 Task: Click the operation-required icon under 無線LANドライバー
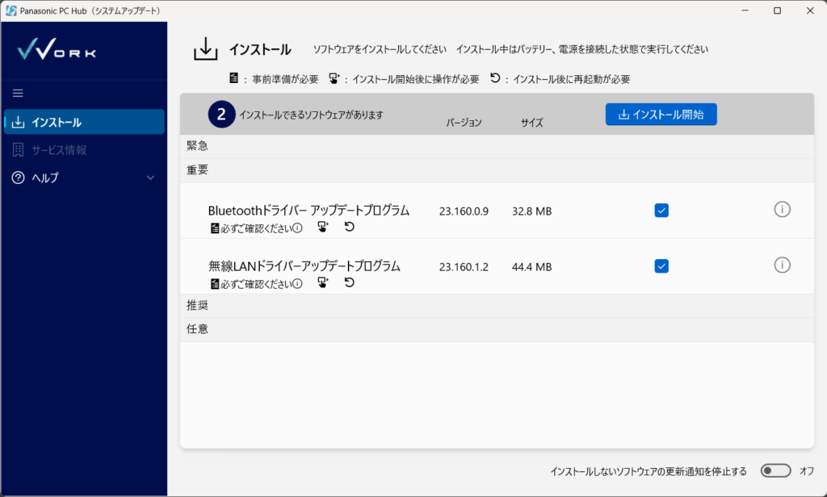323,283
